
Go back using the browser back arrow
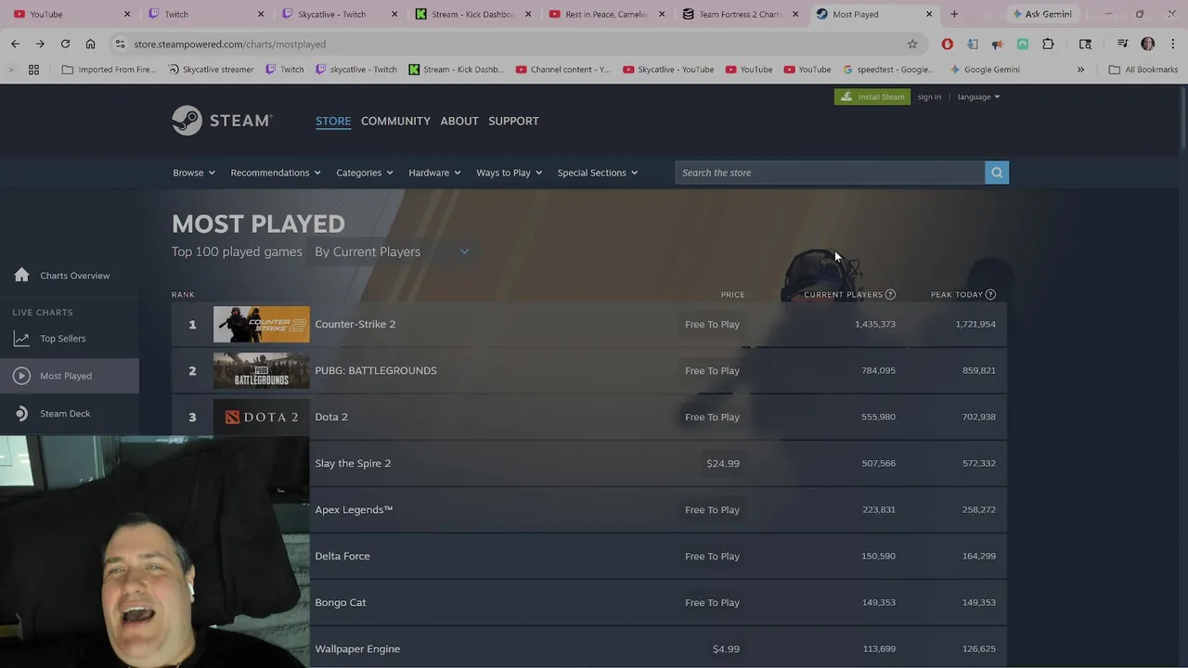point(15,44)
